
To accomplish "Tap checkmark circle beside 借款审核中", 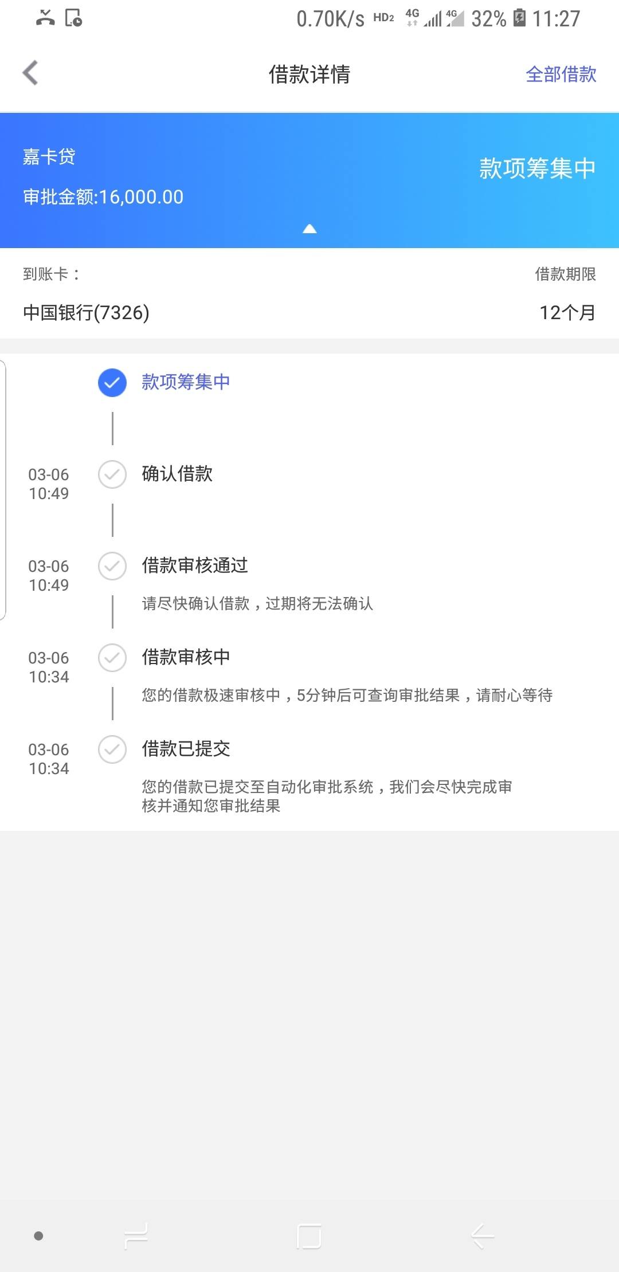I will (112, 658).
